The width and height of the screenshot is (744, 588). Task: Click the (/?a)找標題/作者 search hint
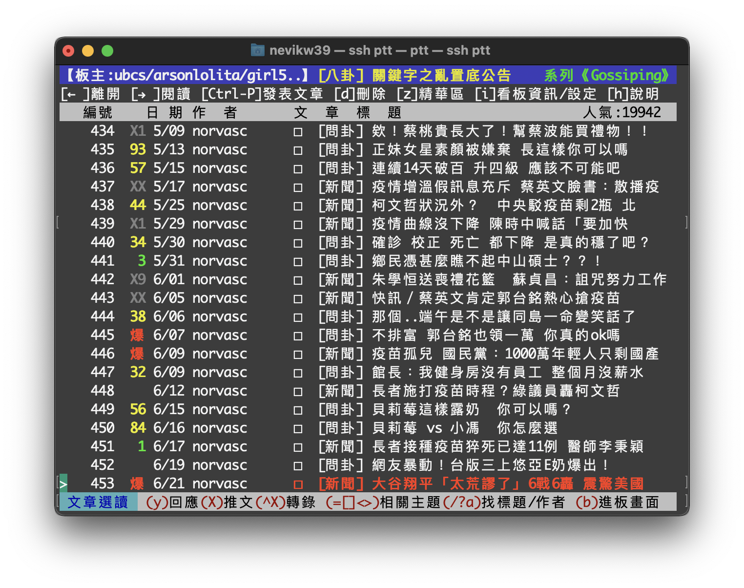click(x=504, y=502)
